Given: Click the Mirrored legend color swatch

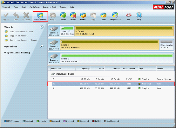Looking at the screenshot, I should point(78,121).
